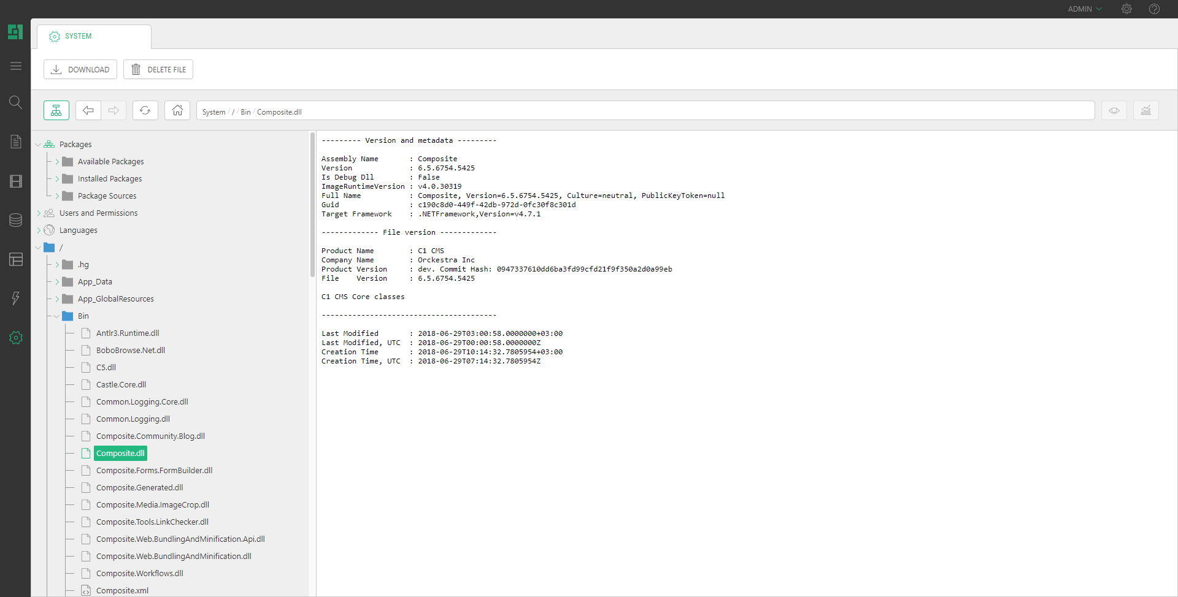The width and height of the screenshot is (1178, 597).
Task: Click the back arrow navigation button
Action: (x=88, y=110)
